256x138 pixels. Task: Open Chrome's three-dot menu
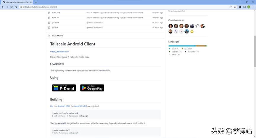(253, 7)
